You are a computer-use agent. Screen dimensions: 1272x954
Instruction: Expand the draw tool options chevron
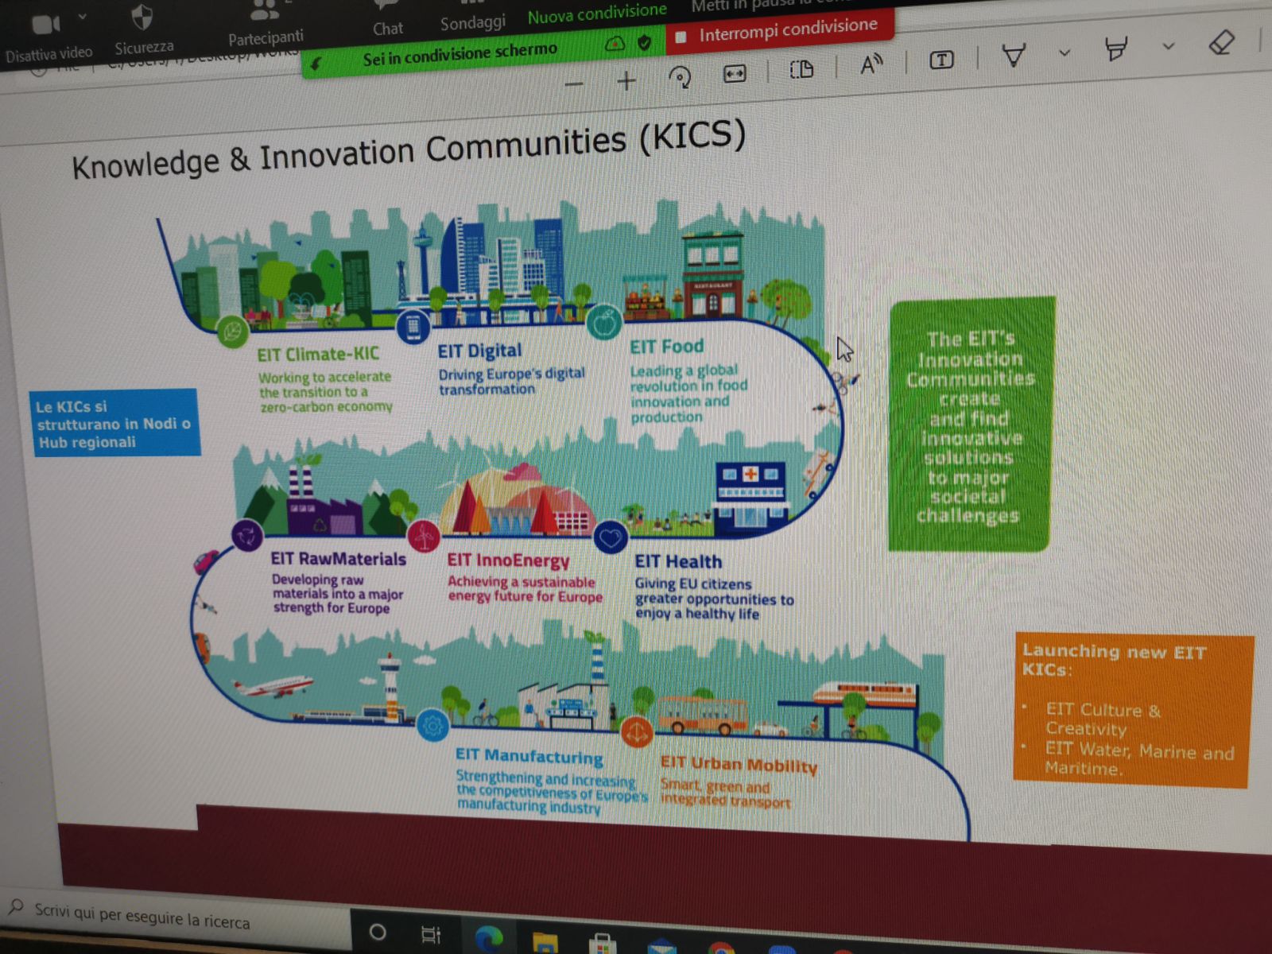1065,53
